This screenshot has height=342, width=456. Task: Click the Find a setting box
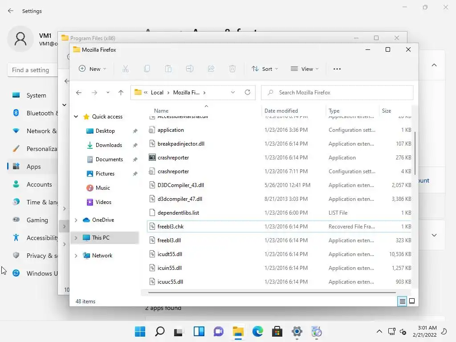(x=33, y=70)
